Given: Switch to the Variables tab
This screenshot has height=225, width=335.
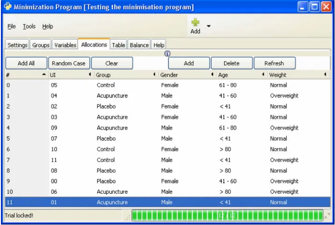Looking at the screenshot, I should pyautogui.click(x=65, y=45).
